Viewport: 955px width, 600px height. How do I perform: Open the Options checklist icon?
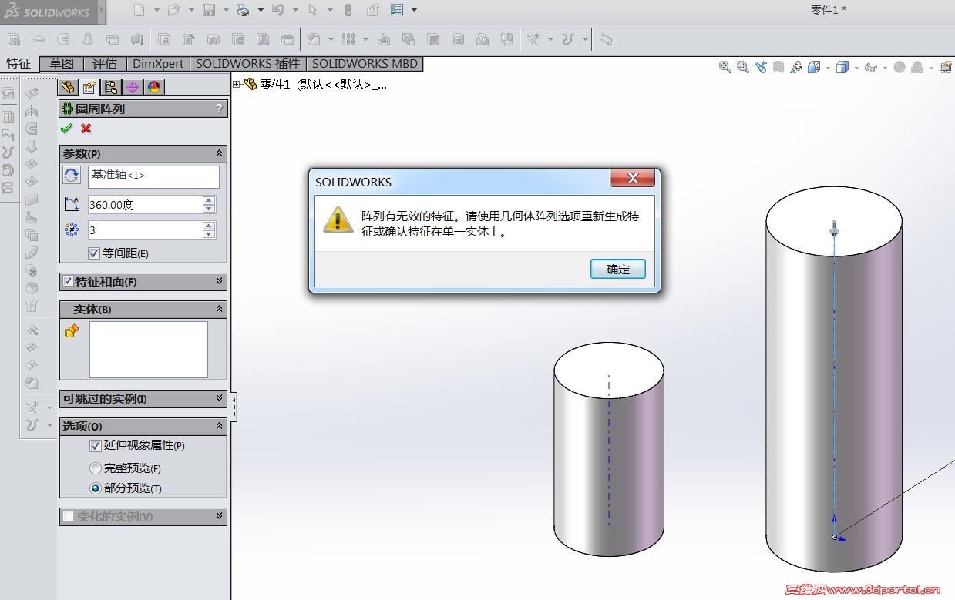point(397,10)
